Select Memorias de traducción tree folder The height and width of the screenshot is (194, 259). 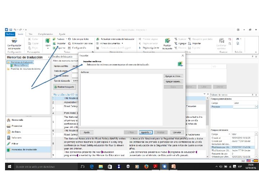20,62
